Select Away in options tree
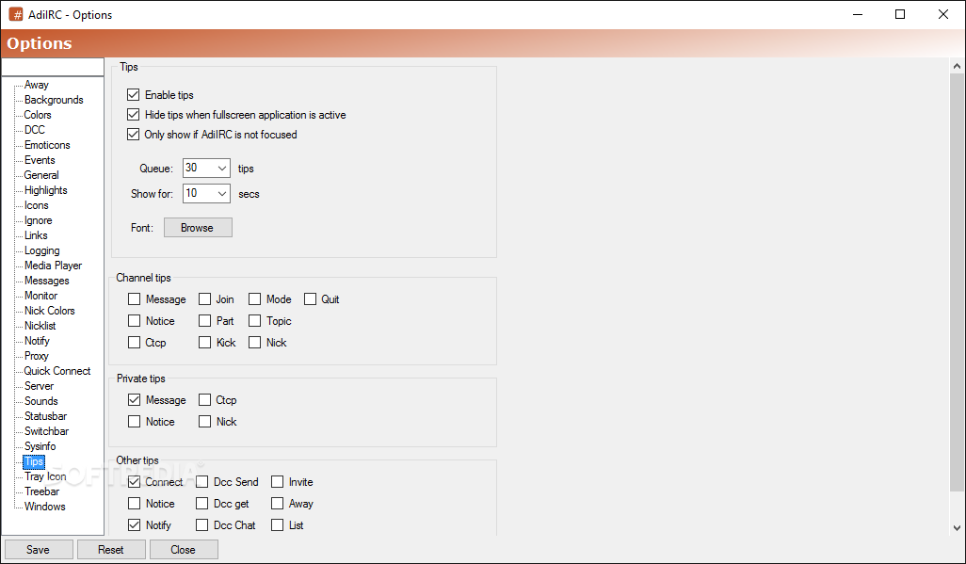The width and height of the screenshot is (966, 564). coord(37,85)
